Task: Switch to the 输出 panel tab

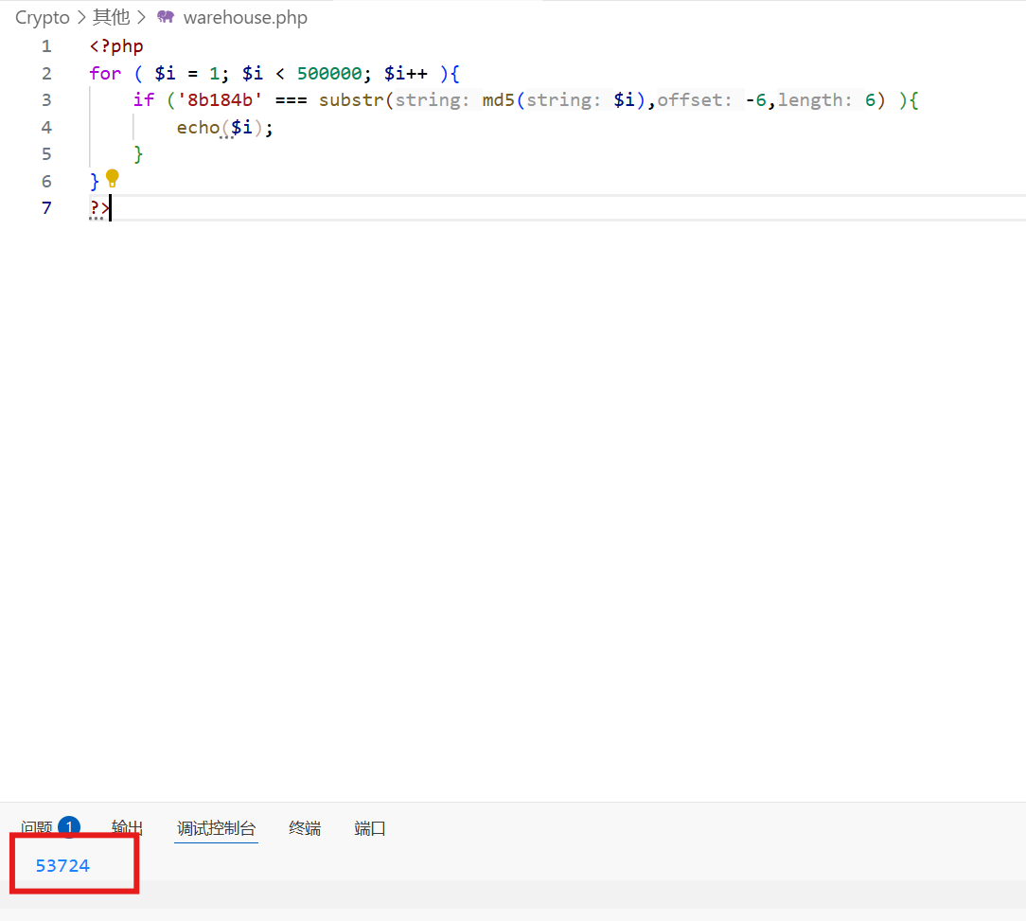Action: click(127, 827)
